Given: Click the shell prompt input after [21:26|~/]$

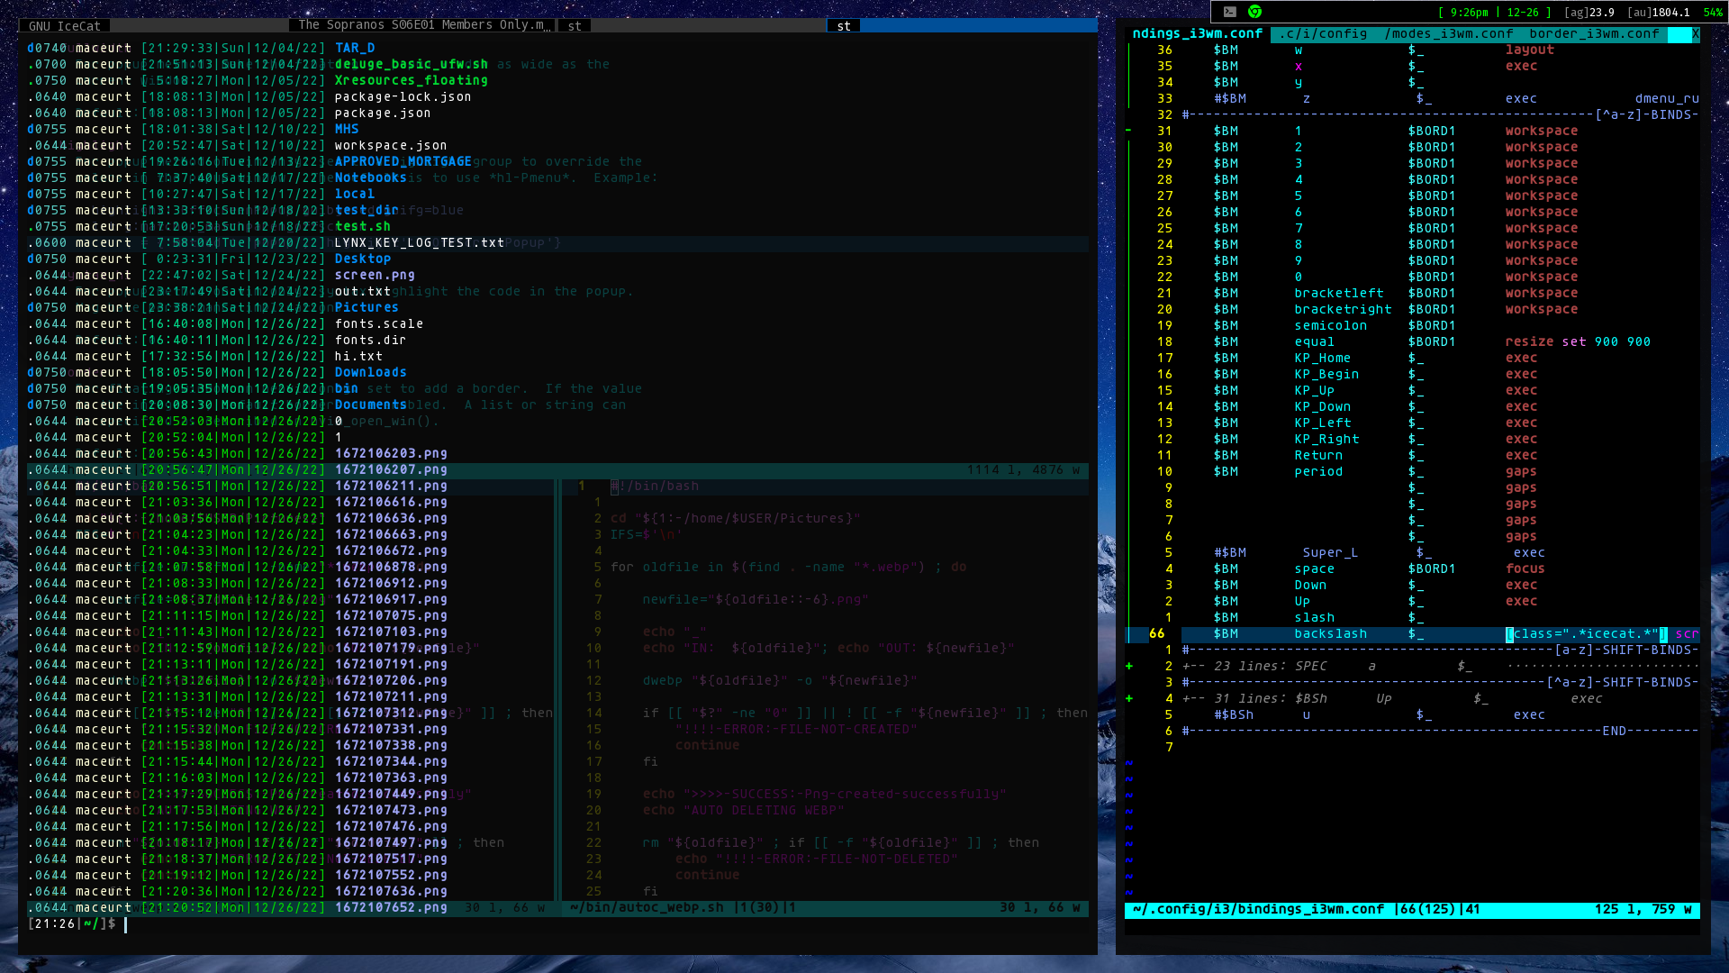Looking at the screenshot, I should click(125, 923).
